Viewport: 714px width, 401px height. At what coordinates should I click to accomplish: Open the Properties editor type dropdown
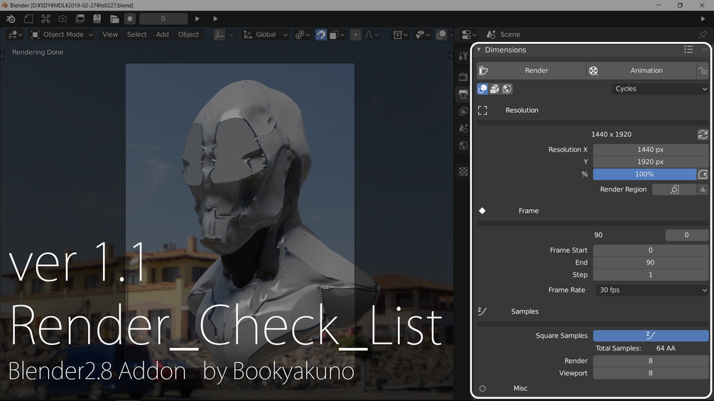[469, 35]
